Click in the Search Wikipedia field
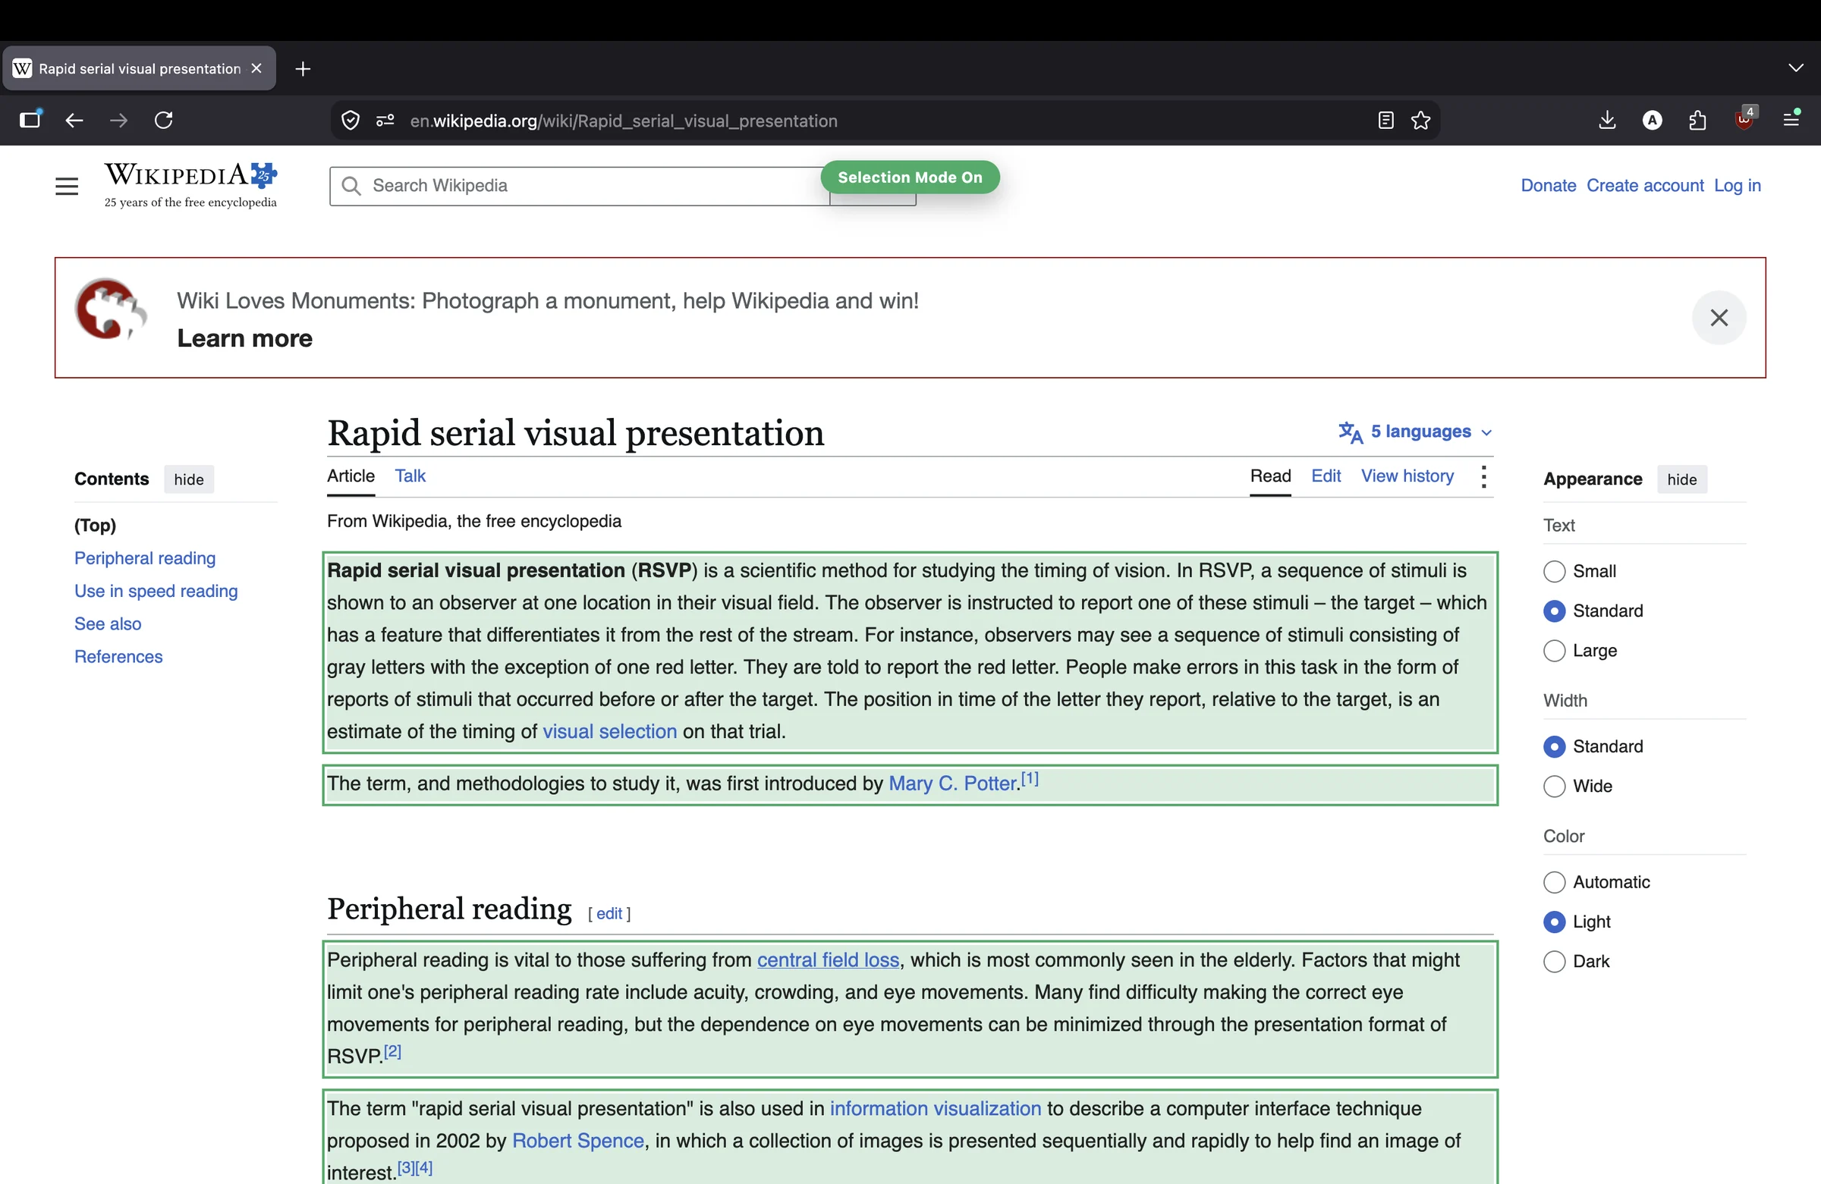The width and height of the screenshot is (1821, 1184). [581, 186]
